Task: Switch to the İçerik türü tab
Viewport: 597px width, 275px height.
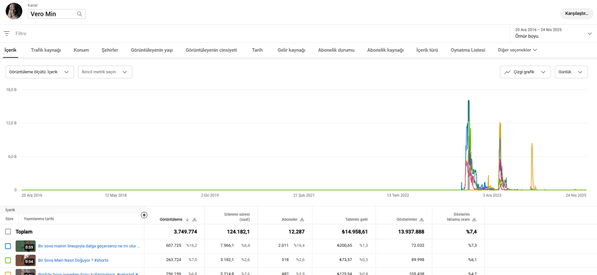Action: pos(427,50)
